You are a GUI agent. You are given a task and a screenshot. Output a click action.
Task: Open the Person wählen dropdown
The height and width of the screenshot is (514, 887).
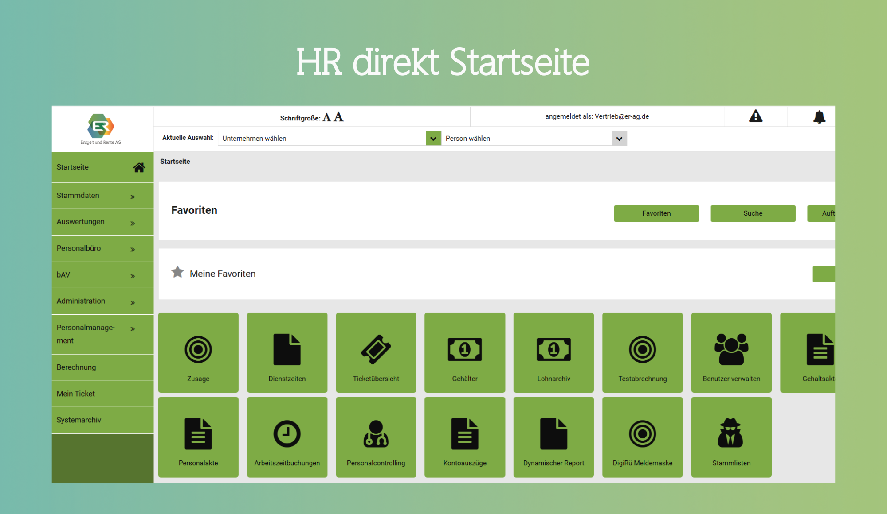click(619, 138)
